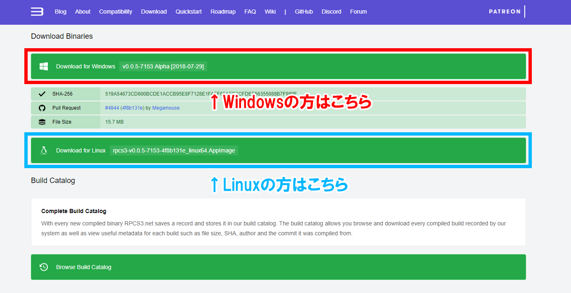Open the Blog page
571x293 pixels.
[61, 12]
